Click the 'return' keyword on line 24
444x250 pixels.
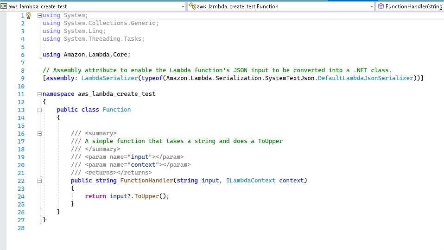(95, 196)
